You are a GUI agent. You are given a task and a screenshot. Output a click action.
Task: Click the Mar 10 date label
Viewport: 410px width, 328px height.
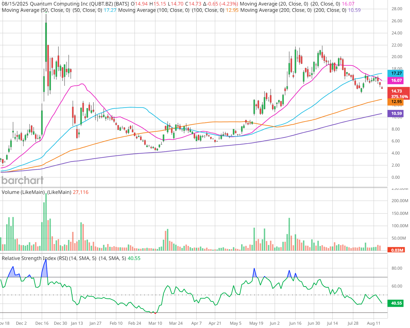point(155,323)
